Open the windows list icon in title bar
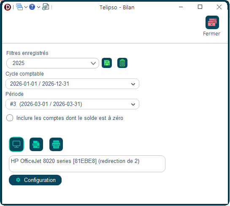230x206 pixels. coord(19,7)
